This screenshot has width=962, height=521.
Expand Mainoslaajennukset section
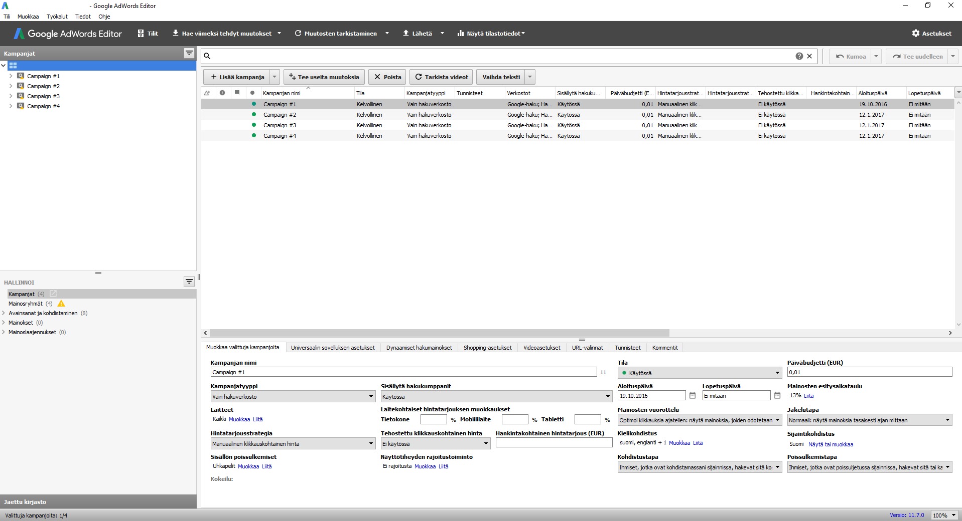pos(4,332)
